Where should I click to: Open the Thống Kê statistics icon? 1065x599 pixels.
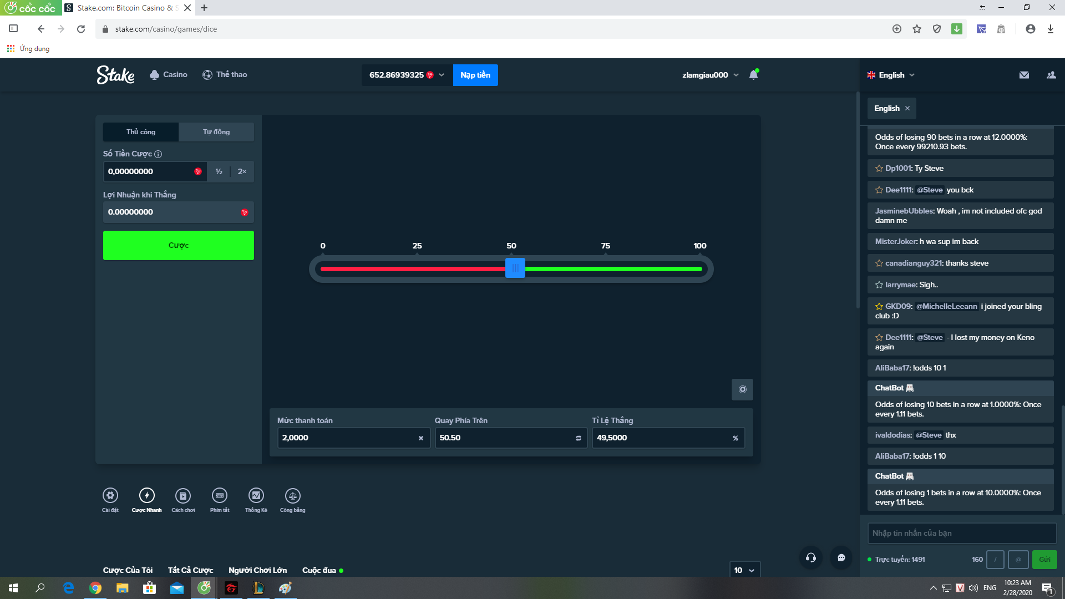(256, 495)
